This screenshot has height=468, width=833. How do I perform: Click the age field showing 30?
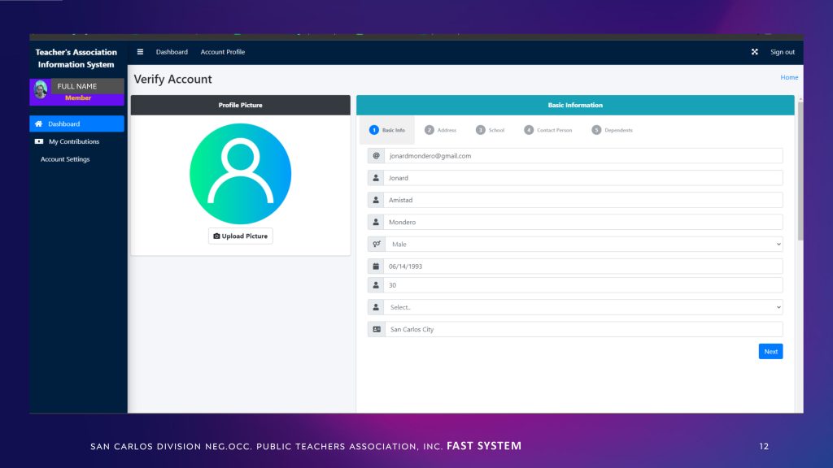click(583, 285)
